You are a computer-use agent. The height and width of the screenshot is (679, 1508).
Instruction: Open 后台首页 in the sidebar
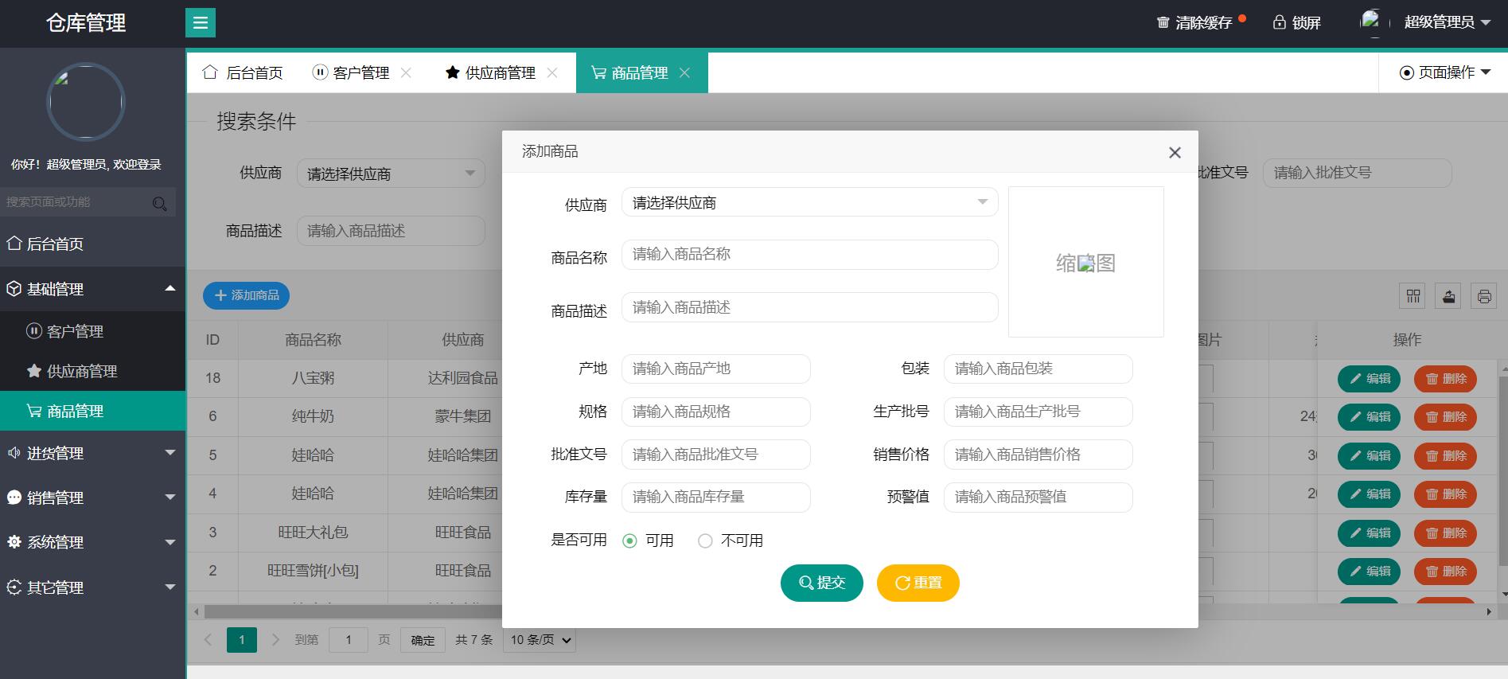point(92,244)
